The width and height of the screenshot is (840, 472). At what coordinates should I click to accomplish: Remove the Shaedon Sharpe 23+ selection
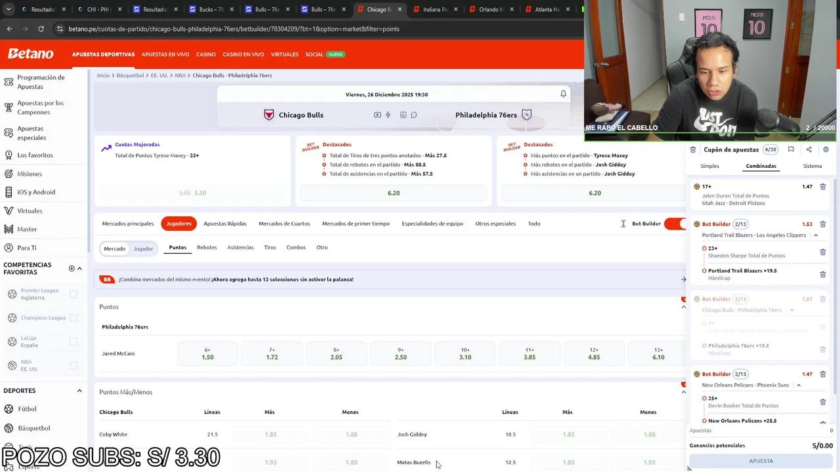pos(823,252)
